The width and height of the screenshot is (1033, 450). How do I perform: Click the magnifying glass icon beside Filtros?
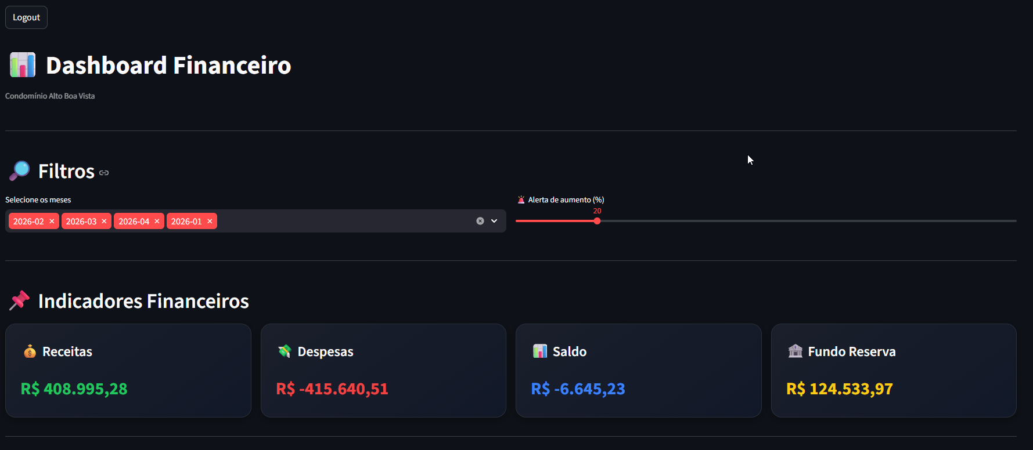(x=20, y=171)
